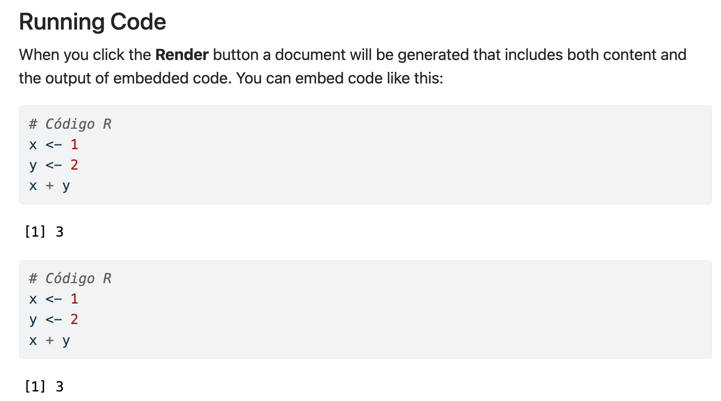The width and height of the screenshot is (721, 401).
Task: Click the red number 1 in second code block
Action: tap(74, 299)
